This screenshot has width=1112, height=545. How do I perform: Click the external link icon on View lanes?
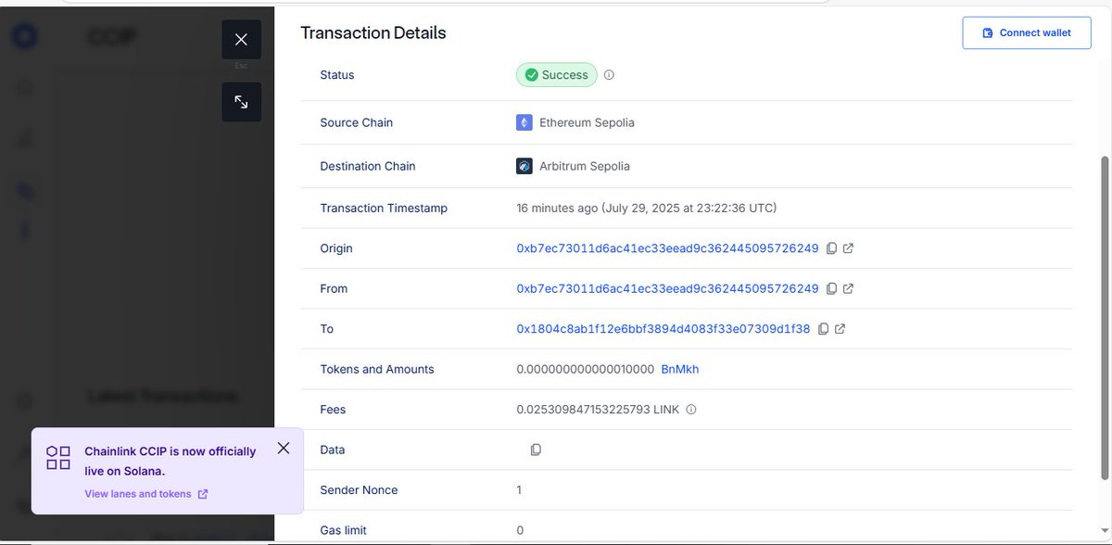point(203,494)
